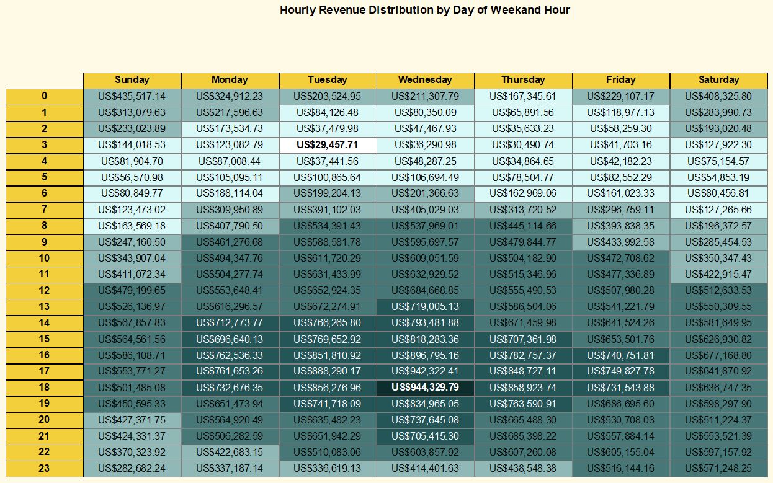Select the bold minimum cell US$29,457.71

pos(328,144)
